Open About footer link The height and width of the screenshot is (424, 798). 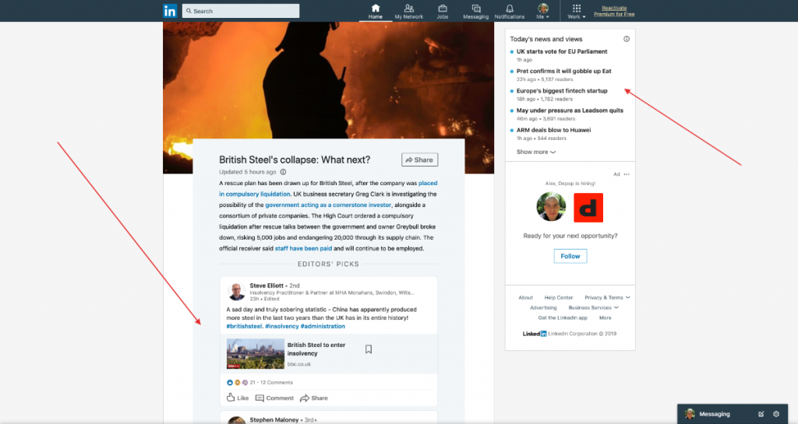point(526,297)
